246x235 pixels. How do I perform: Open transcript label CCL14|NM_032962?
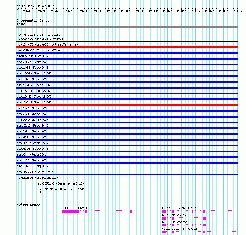pyautogui.click(x=174, y=222)
